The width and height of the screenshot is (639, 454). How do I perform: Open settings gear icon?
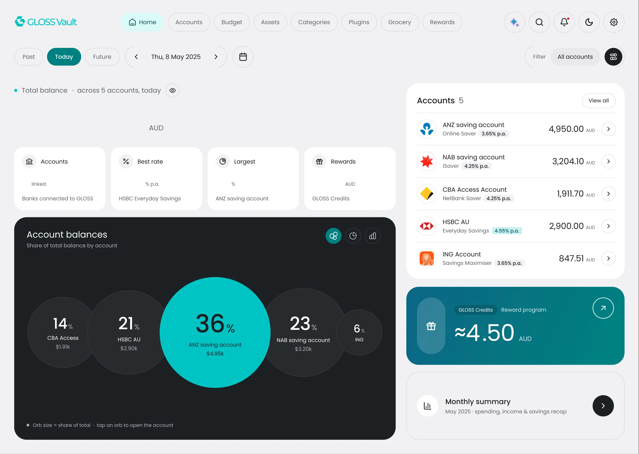(613, 22)
